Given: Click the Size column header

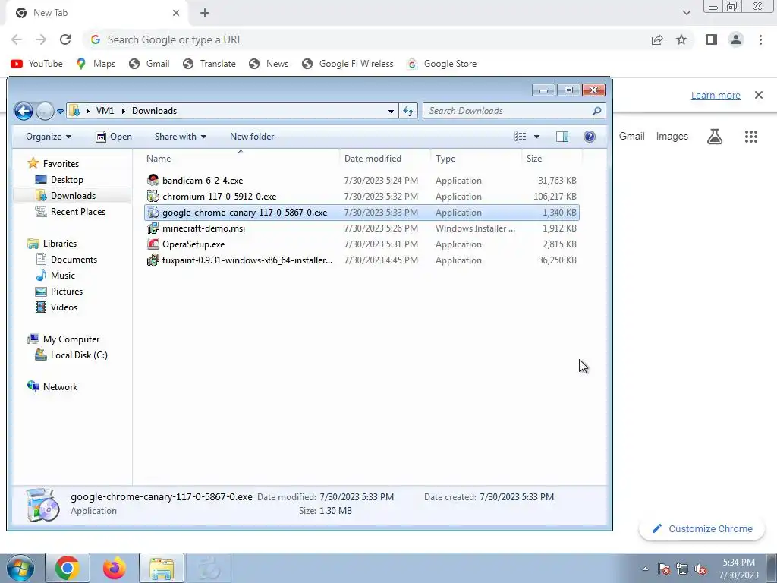Looking at the screenshot, I should (534, 159).
